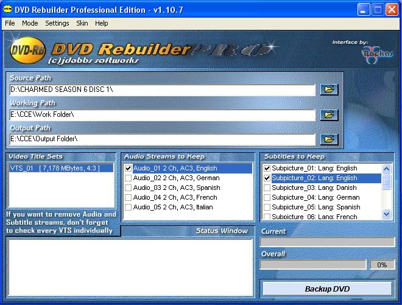This screenshot has height=305, width=402.
Task: Uncheck Audio_01 English stream
Action: tap(128, 169)
